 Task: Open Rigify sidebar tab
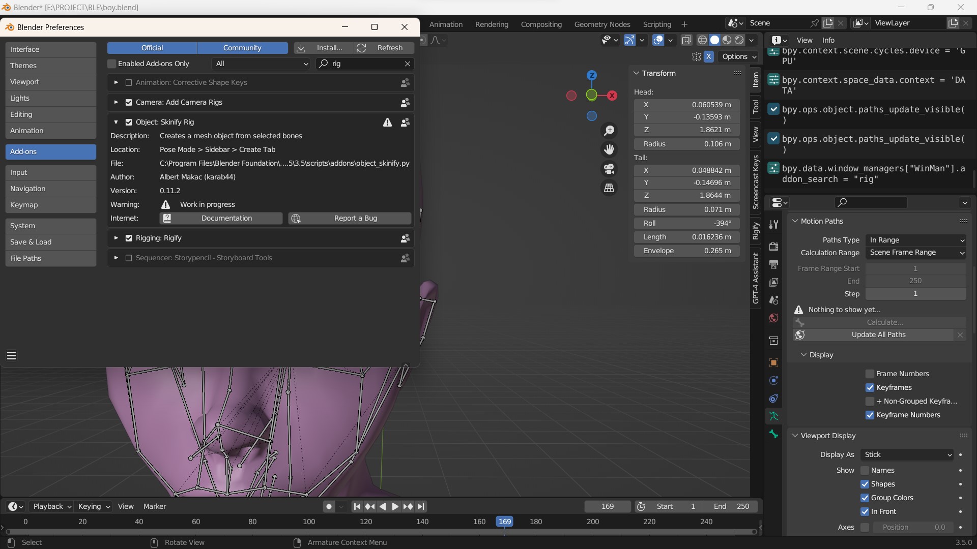pyautogui.click(x=756, y=231)
